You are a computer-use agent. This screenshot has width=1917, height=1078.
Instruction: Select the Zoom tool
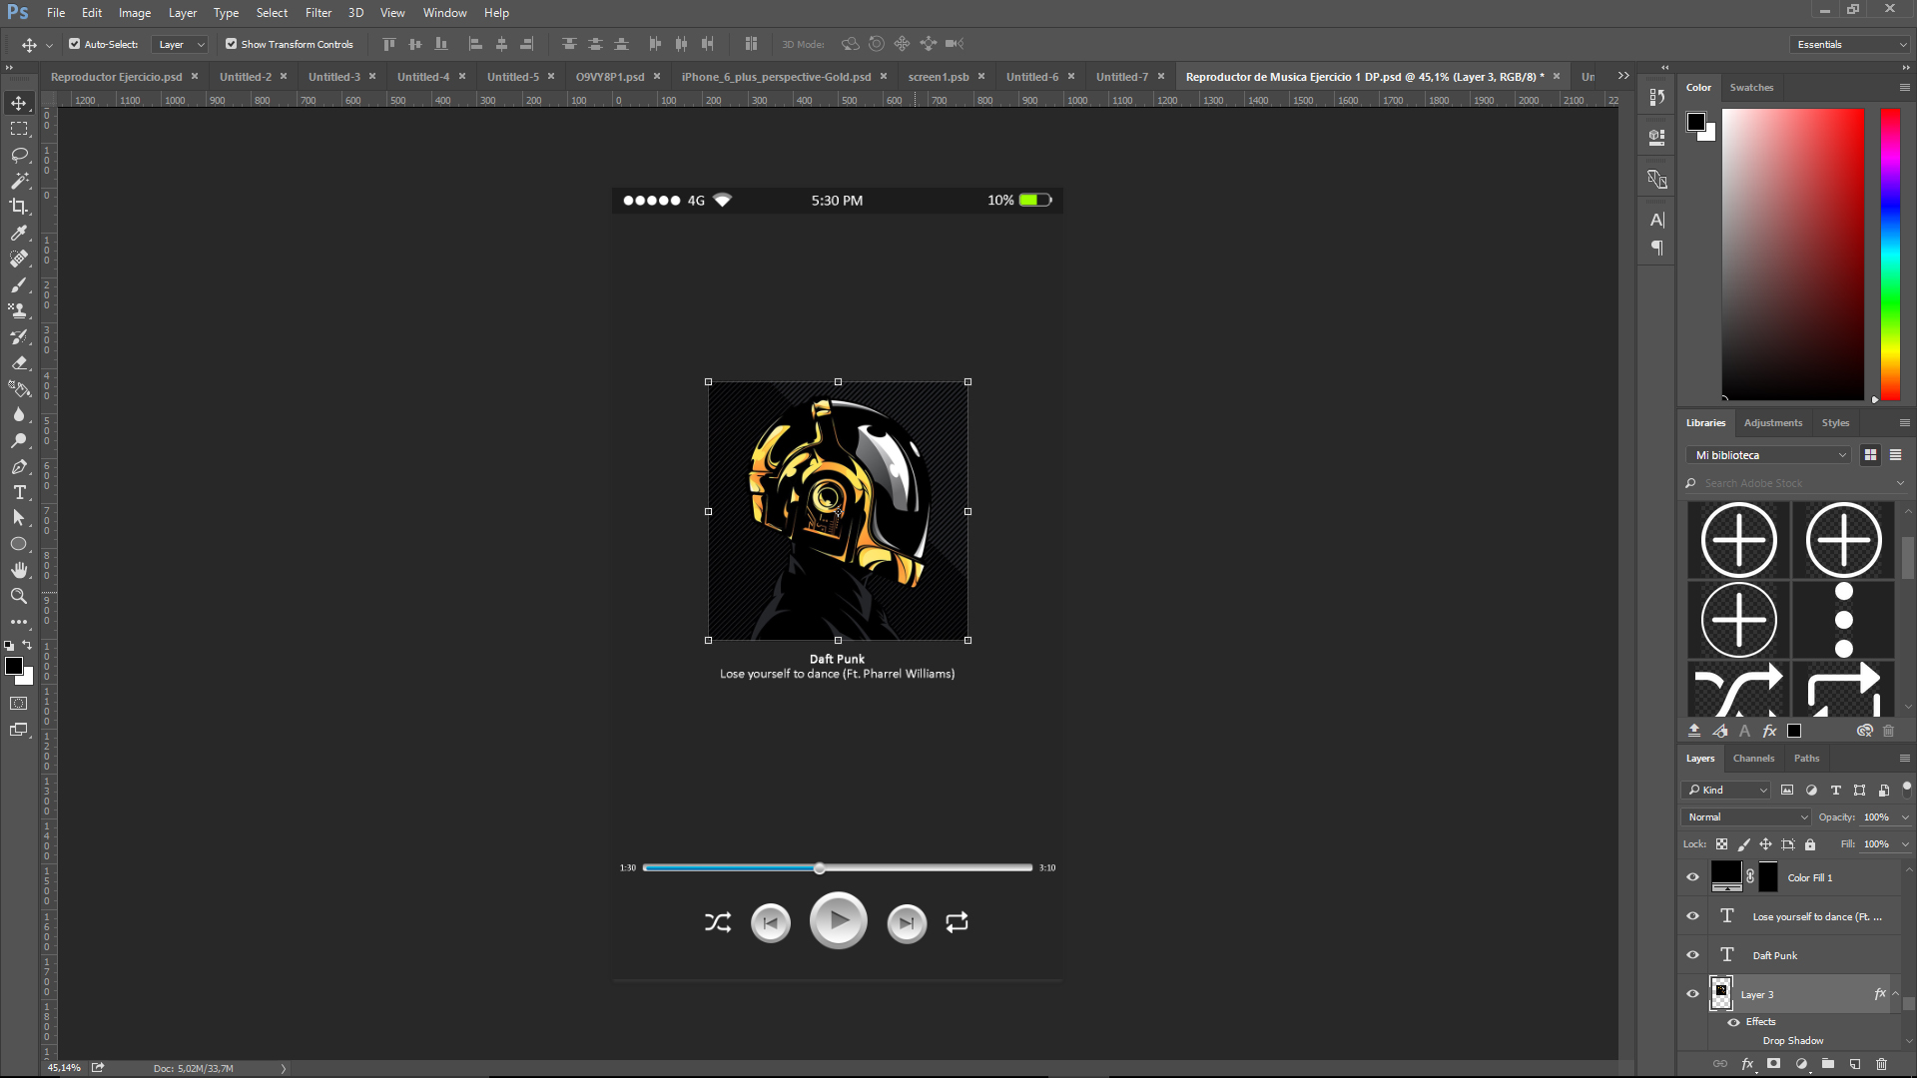(19, 596)
